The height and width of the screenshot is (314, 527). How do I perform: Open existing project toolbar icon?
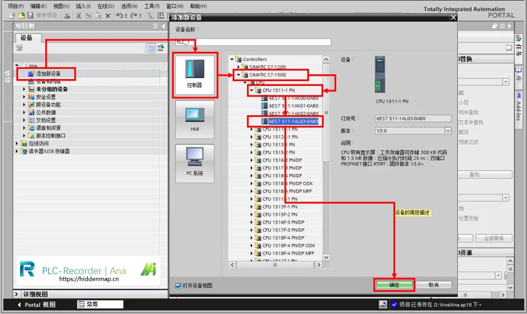pos(21,16)
